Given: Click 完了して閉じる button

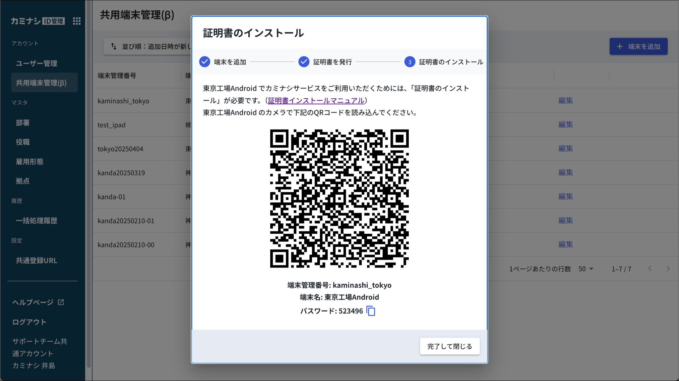Looking at the screenshot, I should [449, 346].
